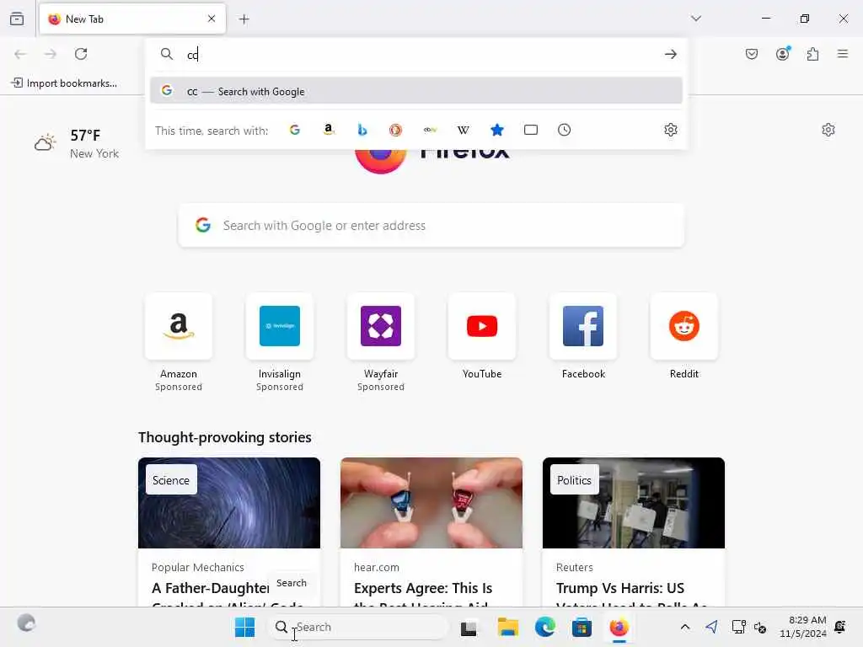Open the Popular Mechanics Science story image
The image size is (863, 647).
tap(229, 503)
